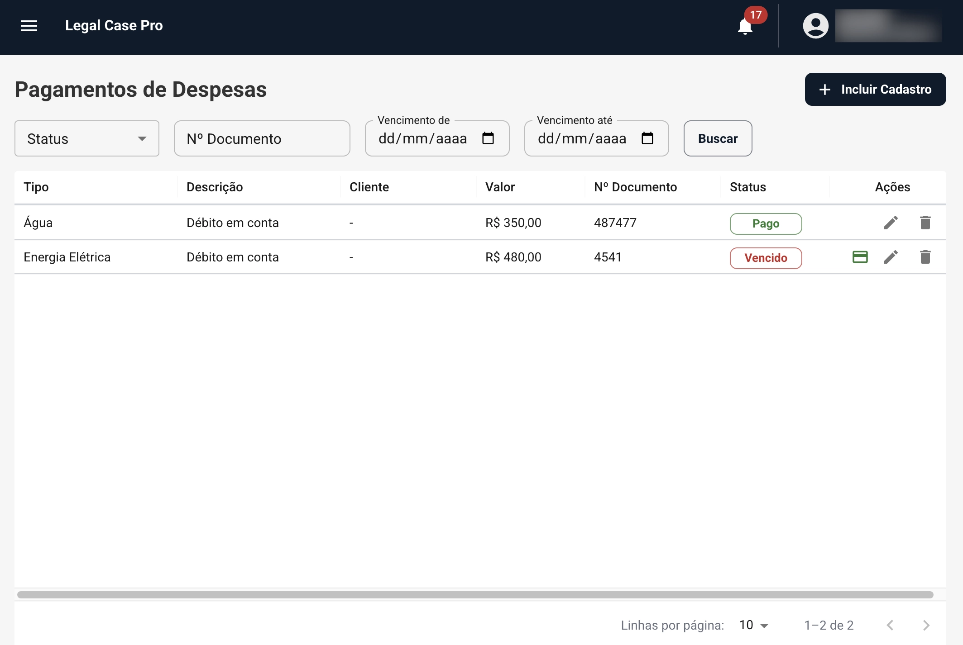
Task: Click the horizontal table scrollbar
Action: tap(475, 594)
